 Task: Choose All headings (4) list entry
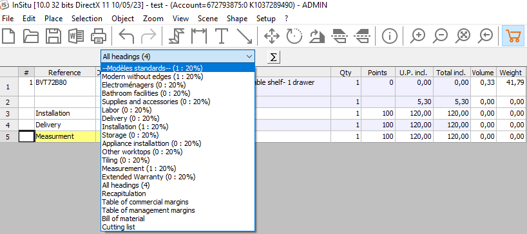[x=178, y=185]
